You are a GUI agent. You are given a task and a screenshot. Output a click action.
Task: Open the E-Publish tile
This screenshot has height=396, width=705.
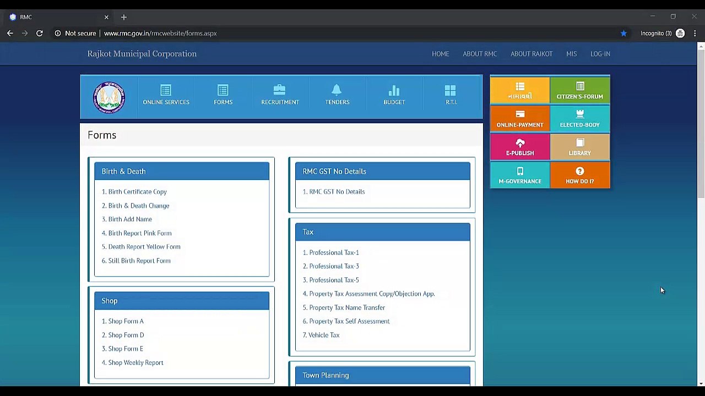click(x=520, y=147)
